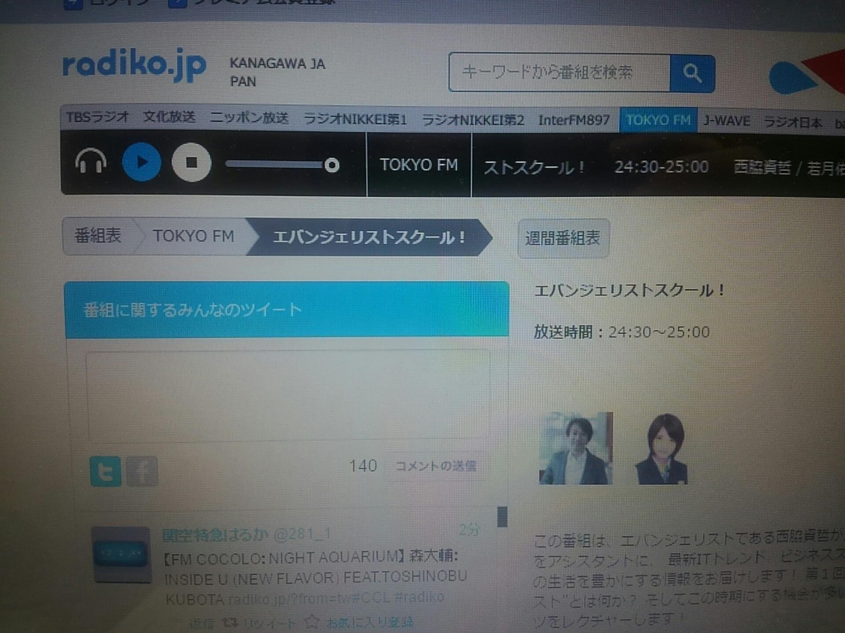Viewport: 845px width, 633px height.
Task: Click the keyword program search field
Action: [x=560, y=73]
